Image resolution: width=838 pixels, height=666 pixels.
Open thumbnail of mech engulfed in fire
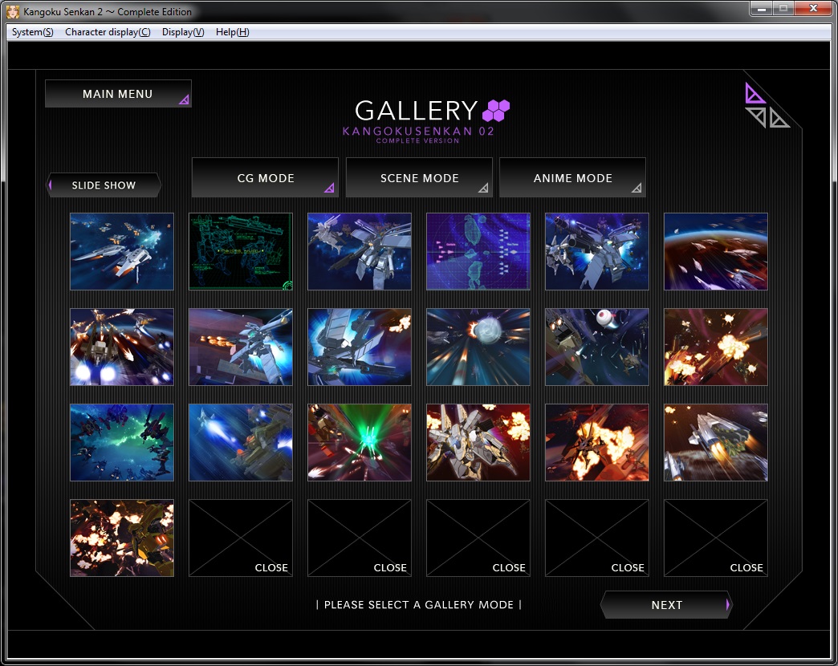point(597,442)
